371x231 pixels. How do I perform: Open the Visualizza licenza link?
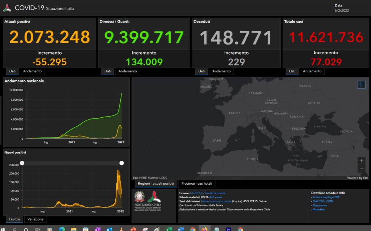point(215,193)
